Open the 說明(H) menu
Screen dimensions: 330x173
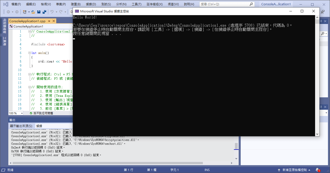point(189,4)
